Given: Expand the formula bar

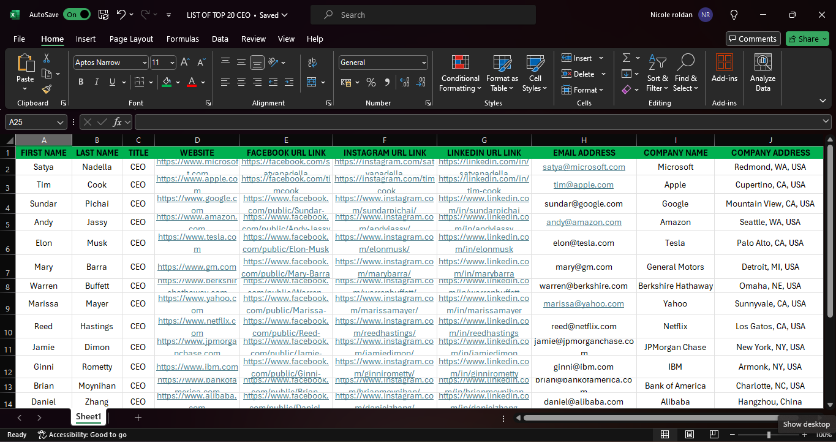Looking at the screenshot, I should pyautogui.click(x=826, y=122).
